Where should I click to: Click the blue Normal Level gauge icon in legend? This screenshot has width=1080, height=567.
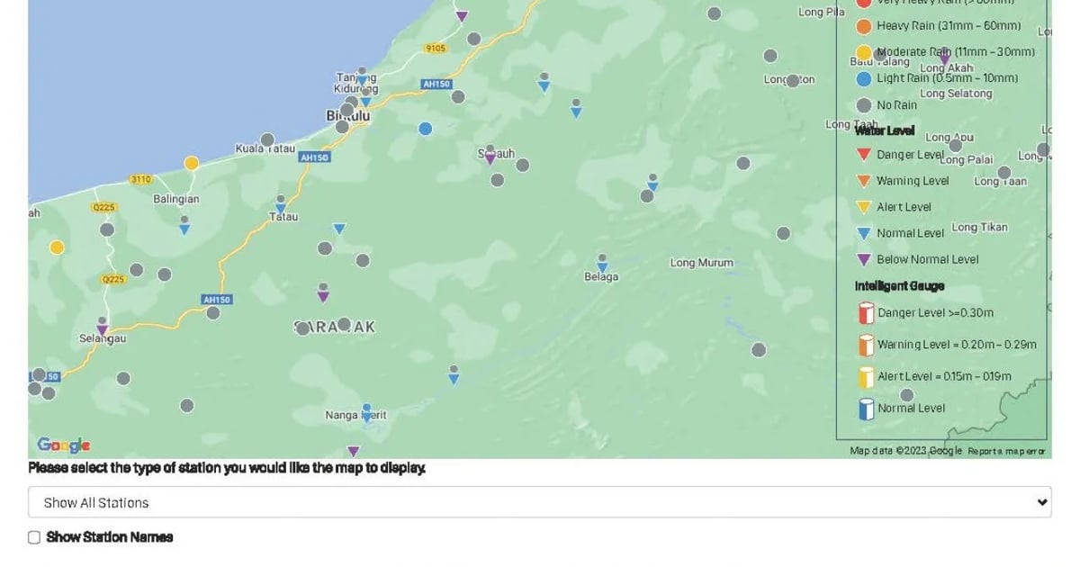(x=866, y=407)
